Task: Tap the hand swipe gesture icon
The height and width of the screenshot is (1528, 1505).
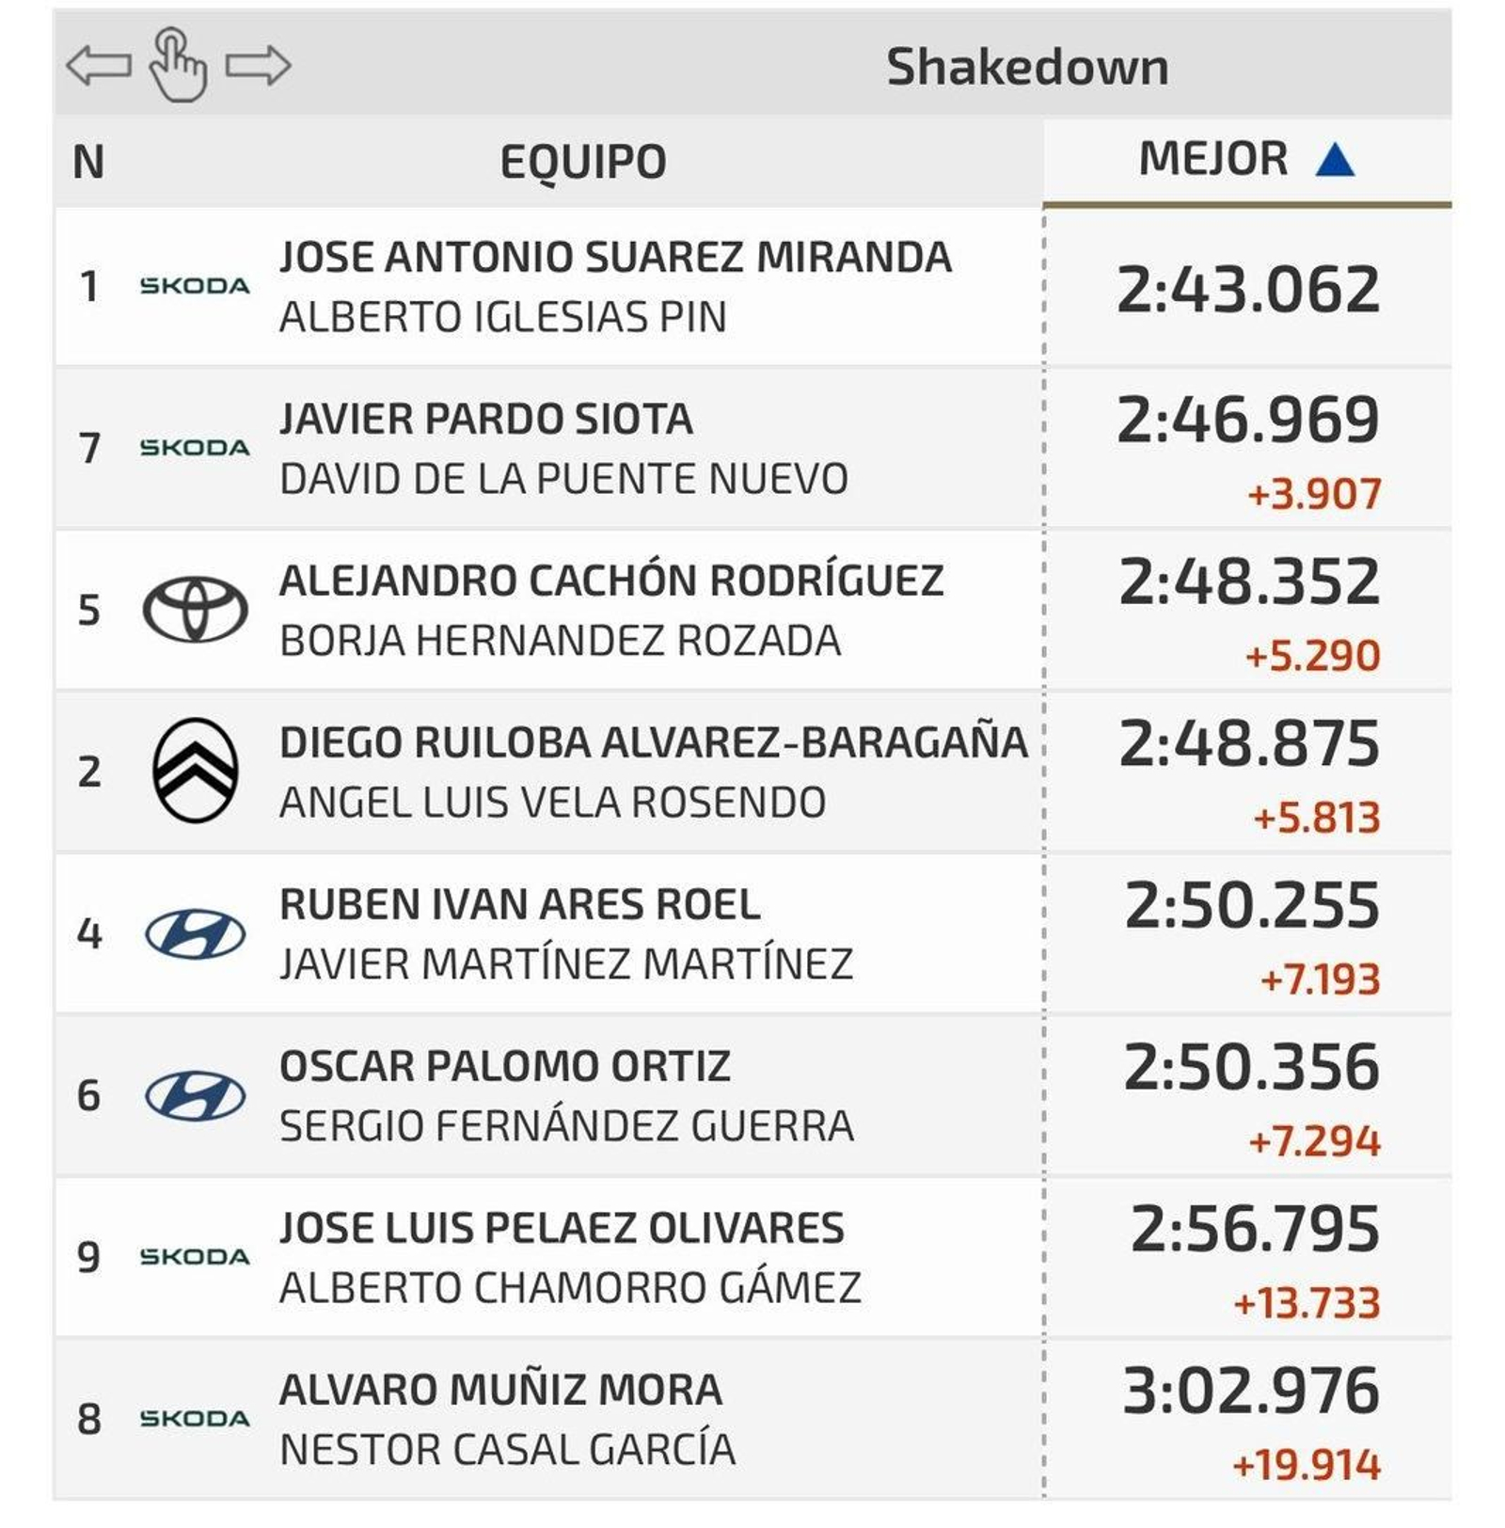Action: pyautogui.click(x=178, y=65)
